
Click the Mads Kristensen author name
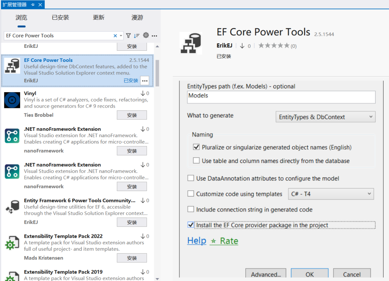click(x=44, y=258)
